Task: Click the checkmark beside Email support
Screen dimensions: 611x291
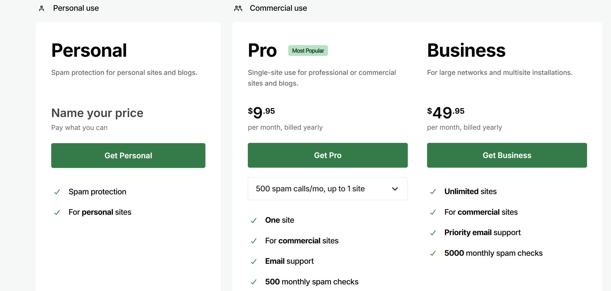Action: point(254,262)
